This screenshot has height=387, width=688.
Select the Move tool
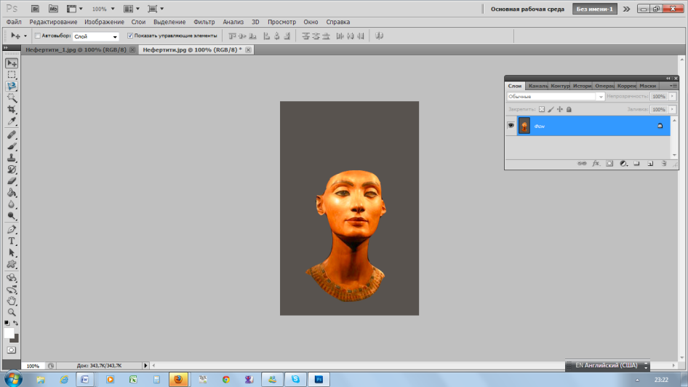click(12, 63)
